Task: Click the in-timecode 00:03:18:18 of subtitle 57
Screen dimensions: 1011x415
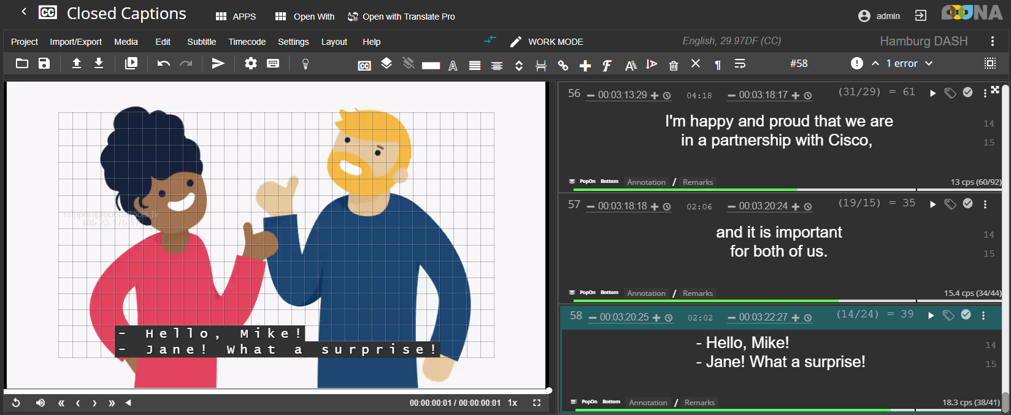Action: point(622,206)
